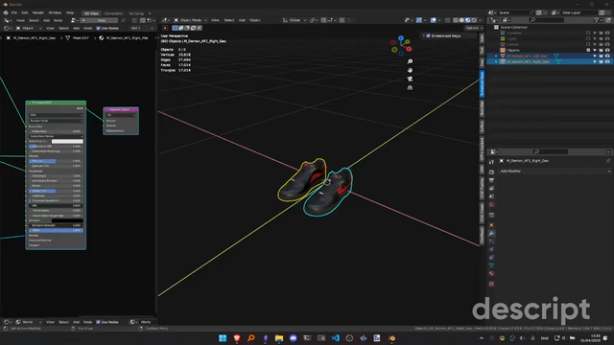Open viewport Object menu

pos(255,20)
